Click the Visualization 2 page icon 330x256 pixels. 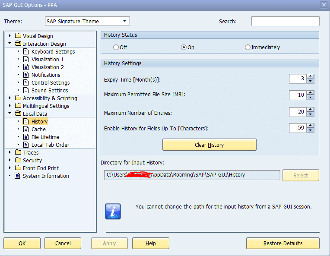coord(26,67)
